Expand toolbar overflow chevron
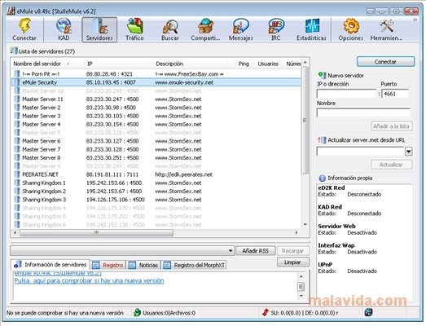426x326 pixels. [415, 20]
